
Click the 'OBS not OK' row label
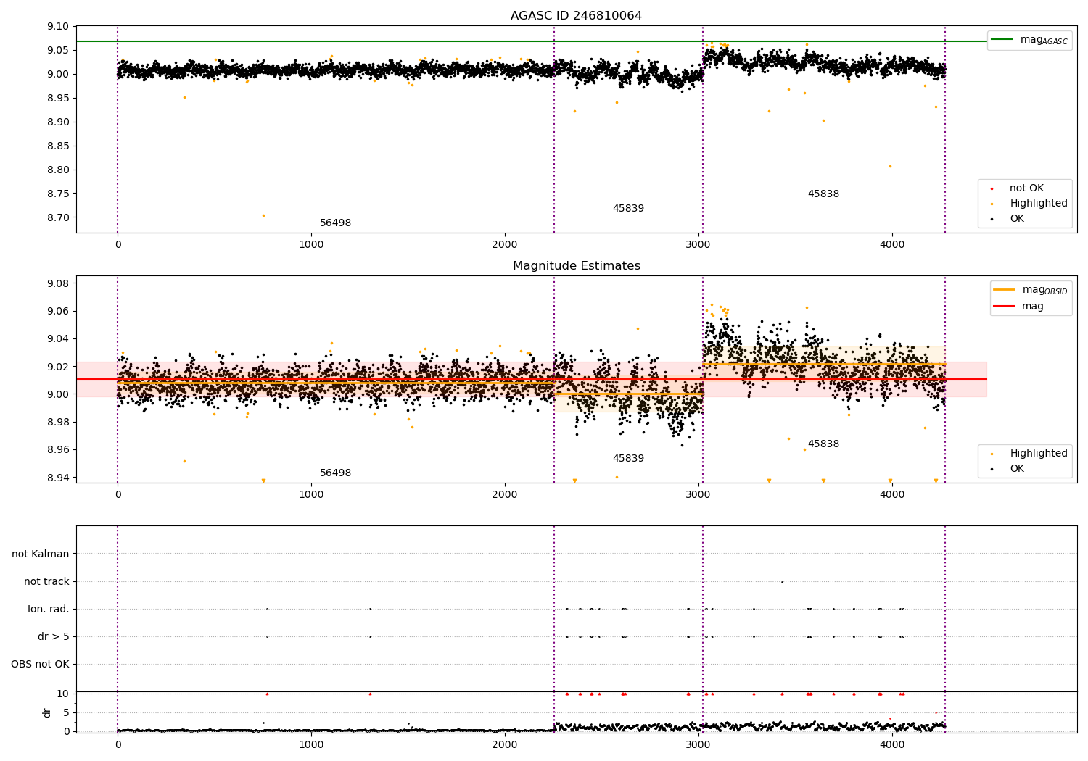(x=40, y=664)
